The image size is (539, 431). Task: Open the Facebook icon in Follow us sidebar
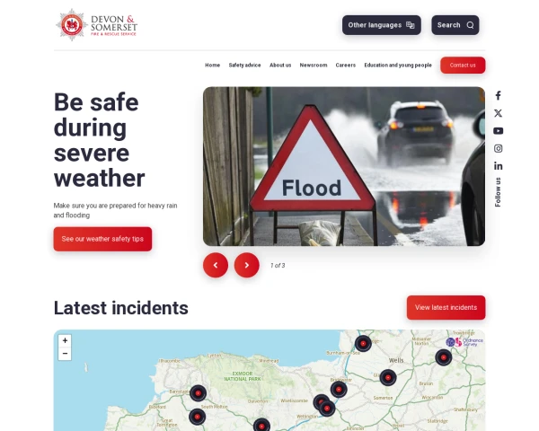pyautogui.click(x=498, y=95)
